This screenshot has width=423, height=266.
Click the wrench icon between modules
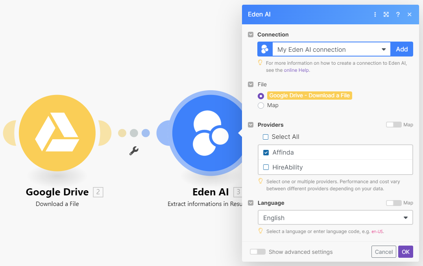point(134,151)
